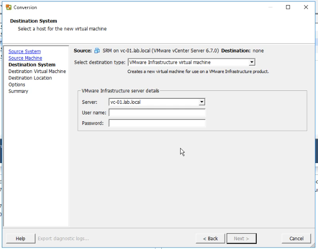Click the Select destination type label
The width and height of the screenshot is (318, 249).
tap(100, 62)
